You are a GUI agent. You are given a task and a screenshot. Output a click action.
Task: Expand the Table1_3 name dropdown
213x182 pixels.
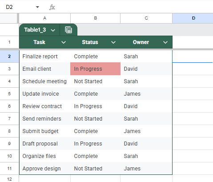(x=53, y=30)
